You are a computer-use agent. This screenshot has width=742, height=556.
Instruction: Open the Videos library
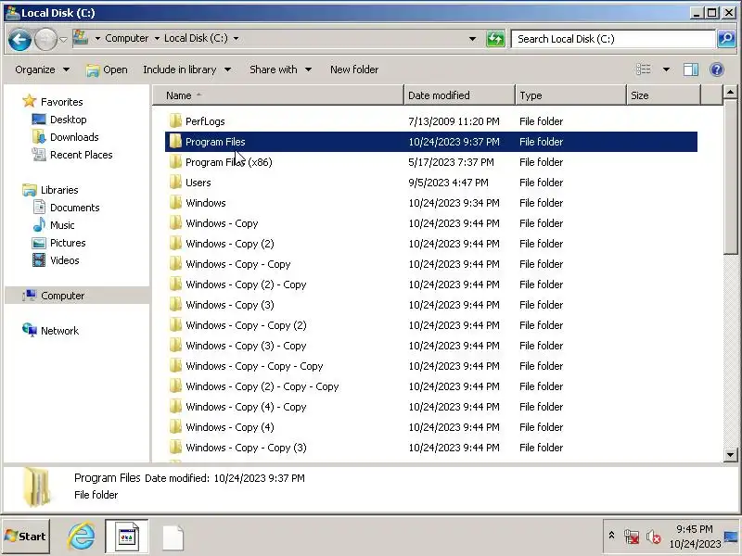[x=64, y=260]
